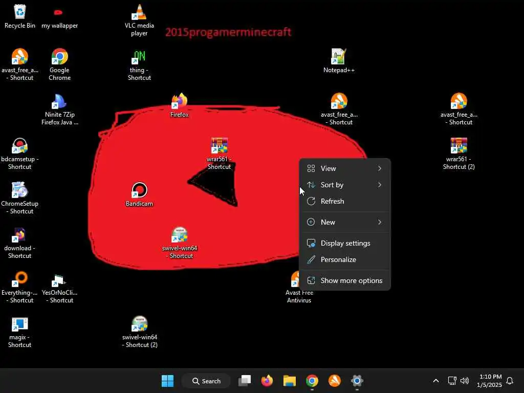
Task: Select the wrar561 - Shortcut icon
Action: [219, 154]
